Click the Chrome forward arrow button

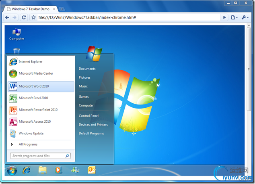(14, 17)
